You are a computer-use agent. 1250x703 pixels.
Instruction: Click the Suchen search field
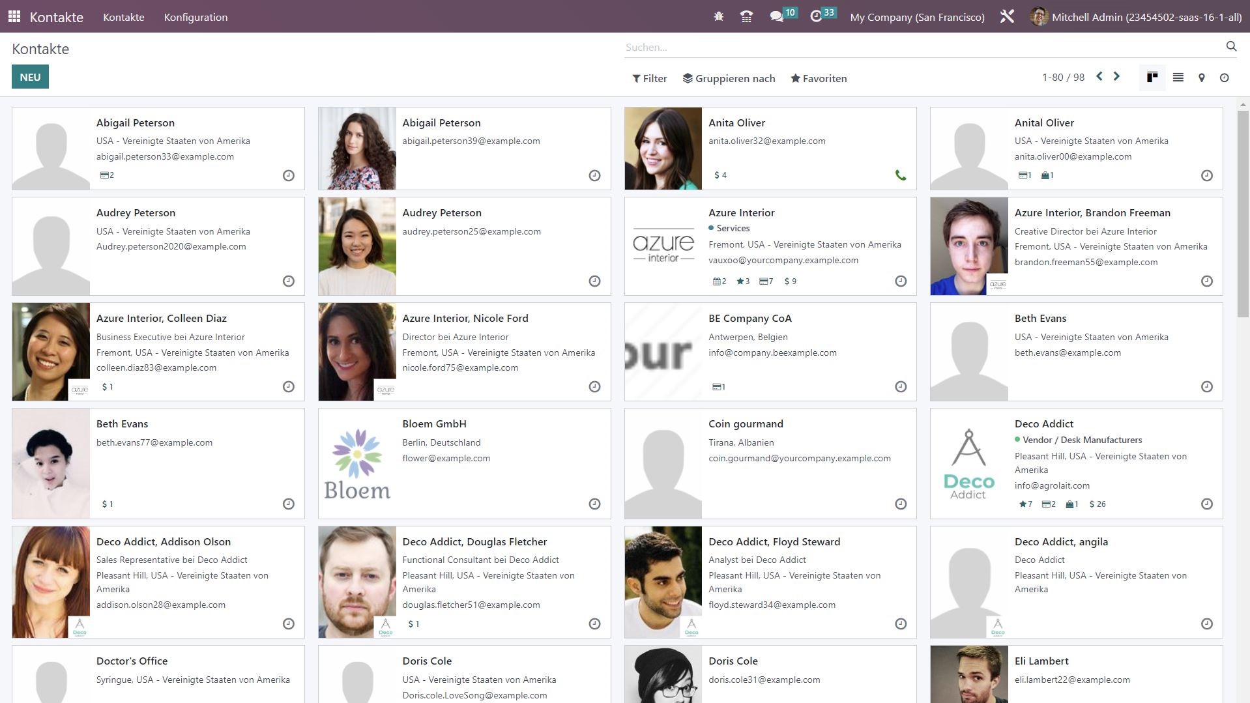point(919,47)
